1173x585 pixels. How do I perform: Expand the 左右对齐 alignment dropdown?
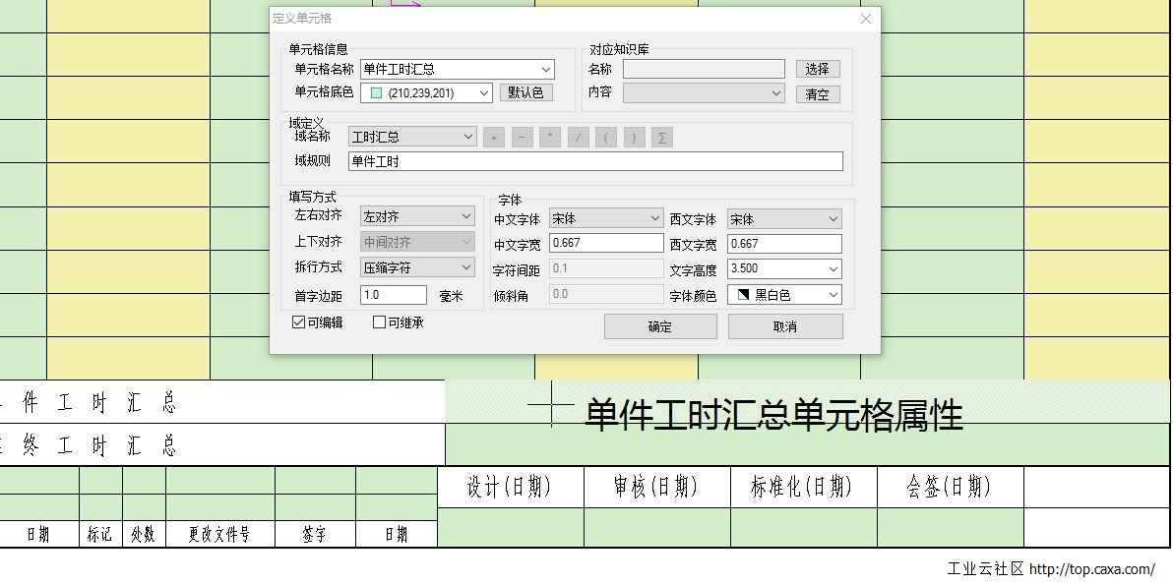tap(466, 216)
